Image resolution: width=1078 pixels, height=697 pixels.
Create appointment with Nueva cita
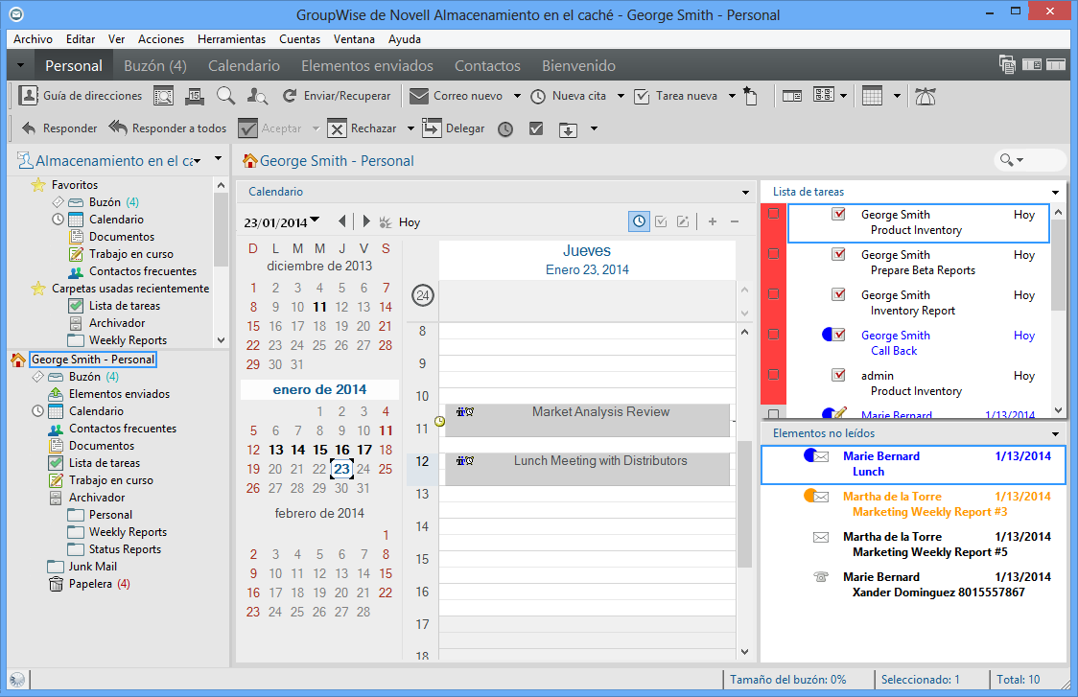569,96
